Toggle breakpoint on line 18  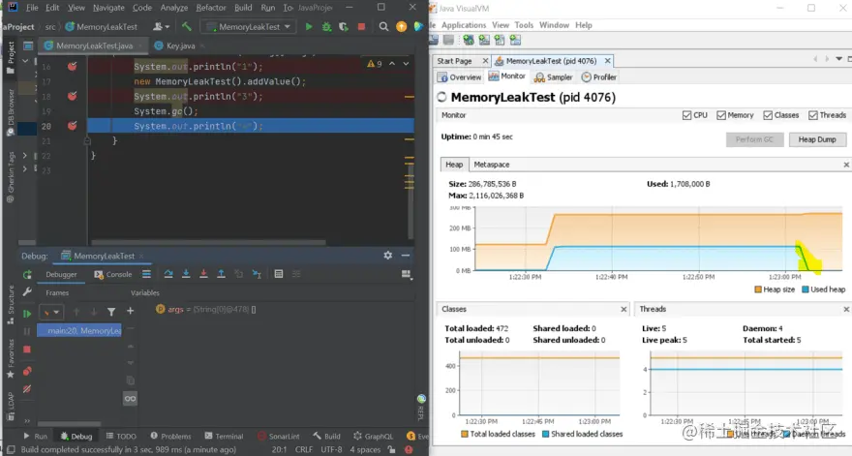tap(72, 96)
